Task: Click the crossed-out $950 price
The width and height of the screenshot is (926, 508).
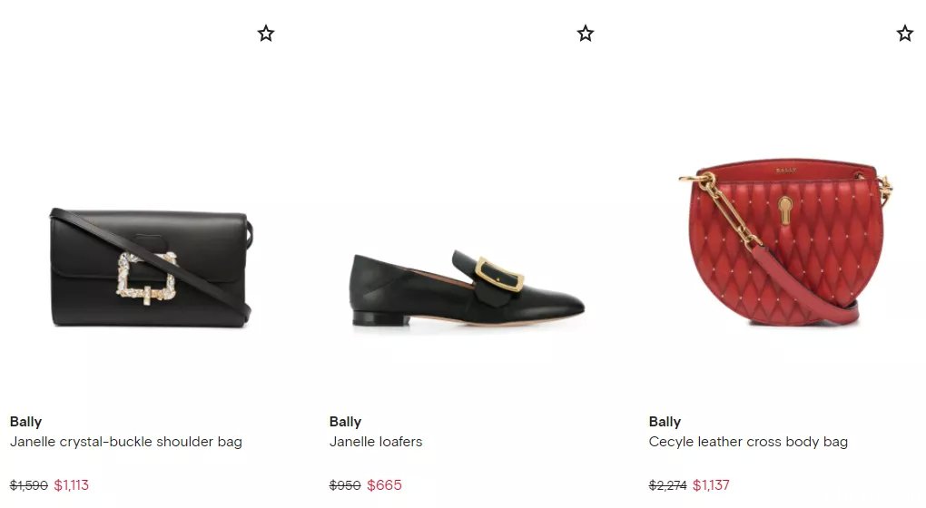Action: point(345,485)
